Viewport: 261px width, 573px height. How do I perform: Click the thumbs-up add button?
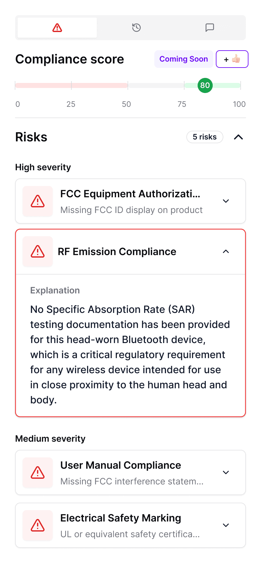232,59
